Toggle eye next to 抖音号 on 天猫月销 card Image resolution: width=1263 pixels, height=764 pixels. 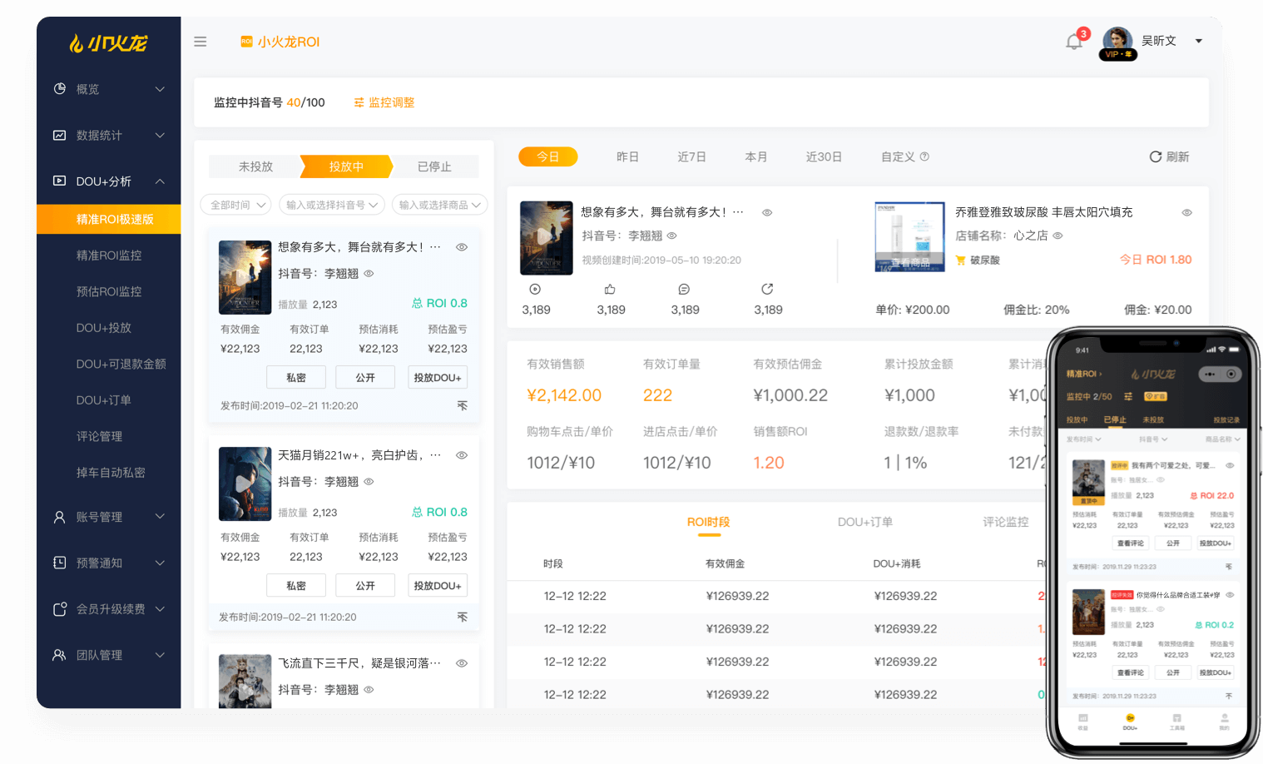point(369,481)
